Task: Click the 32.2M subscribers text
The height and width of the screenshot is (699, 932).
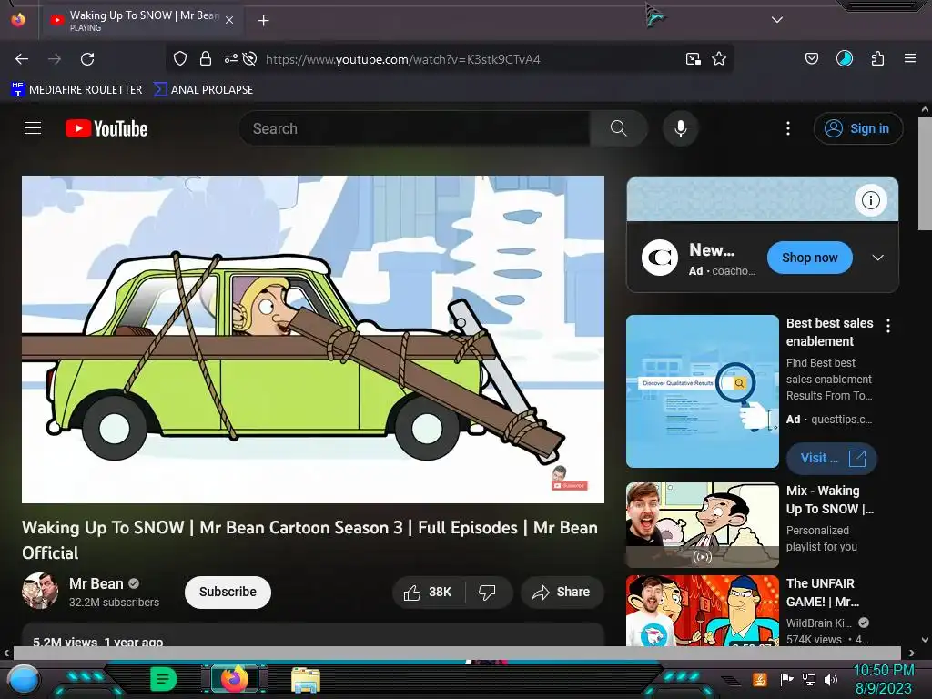Action: coord(114,603)
